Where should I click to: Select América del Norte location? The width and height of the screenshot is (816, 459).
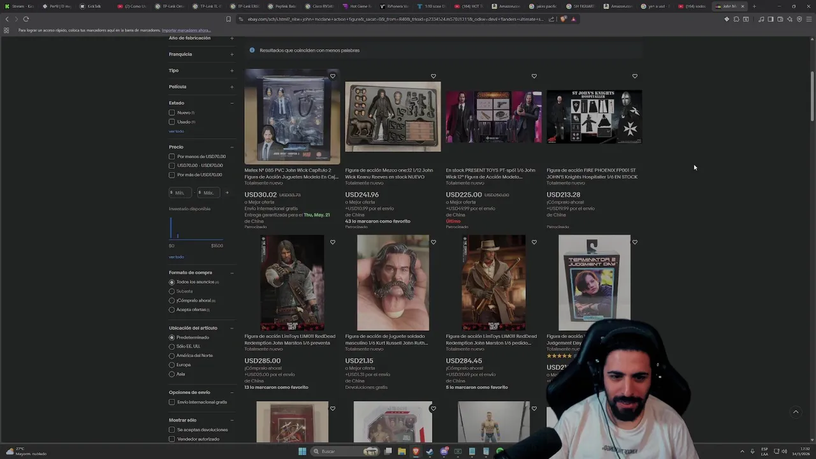click(x=171, y=356)
